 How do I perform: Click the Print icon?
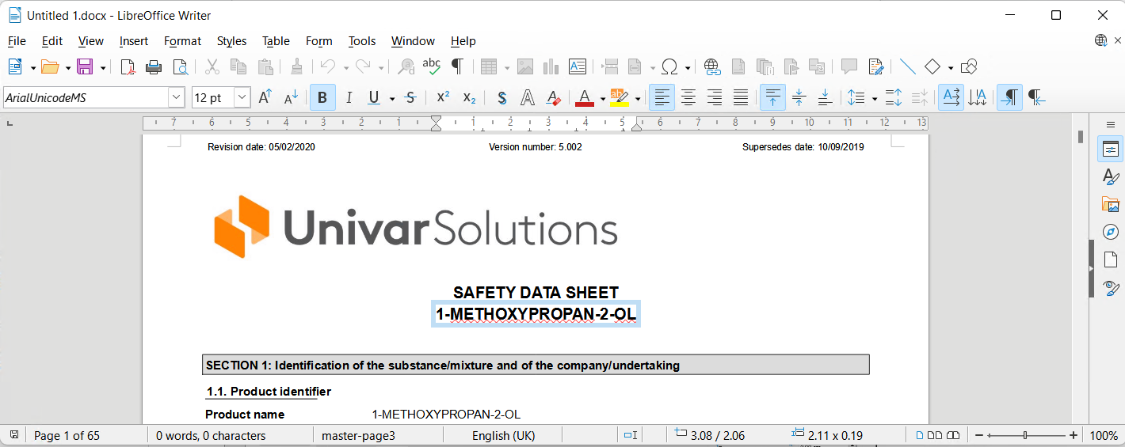point(154,66)
